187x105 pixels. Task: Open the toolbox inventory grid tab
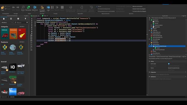[x=11, y=19]
